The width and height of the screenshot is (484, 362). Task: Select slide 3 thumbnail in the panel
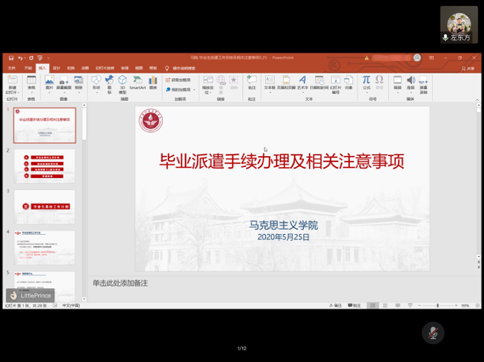44,207
